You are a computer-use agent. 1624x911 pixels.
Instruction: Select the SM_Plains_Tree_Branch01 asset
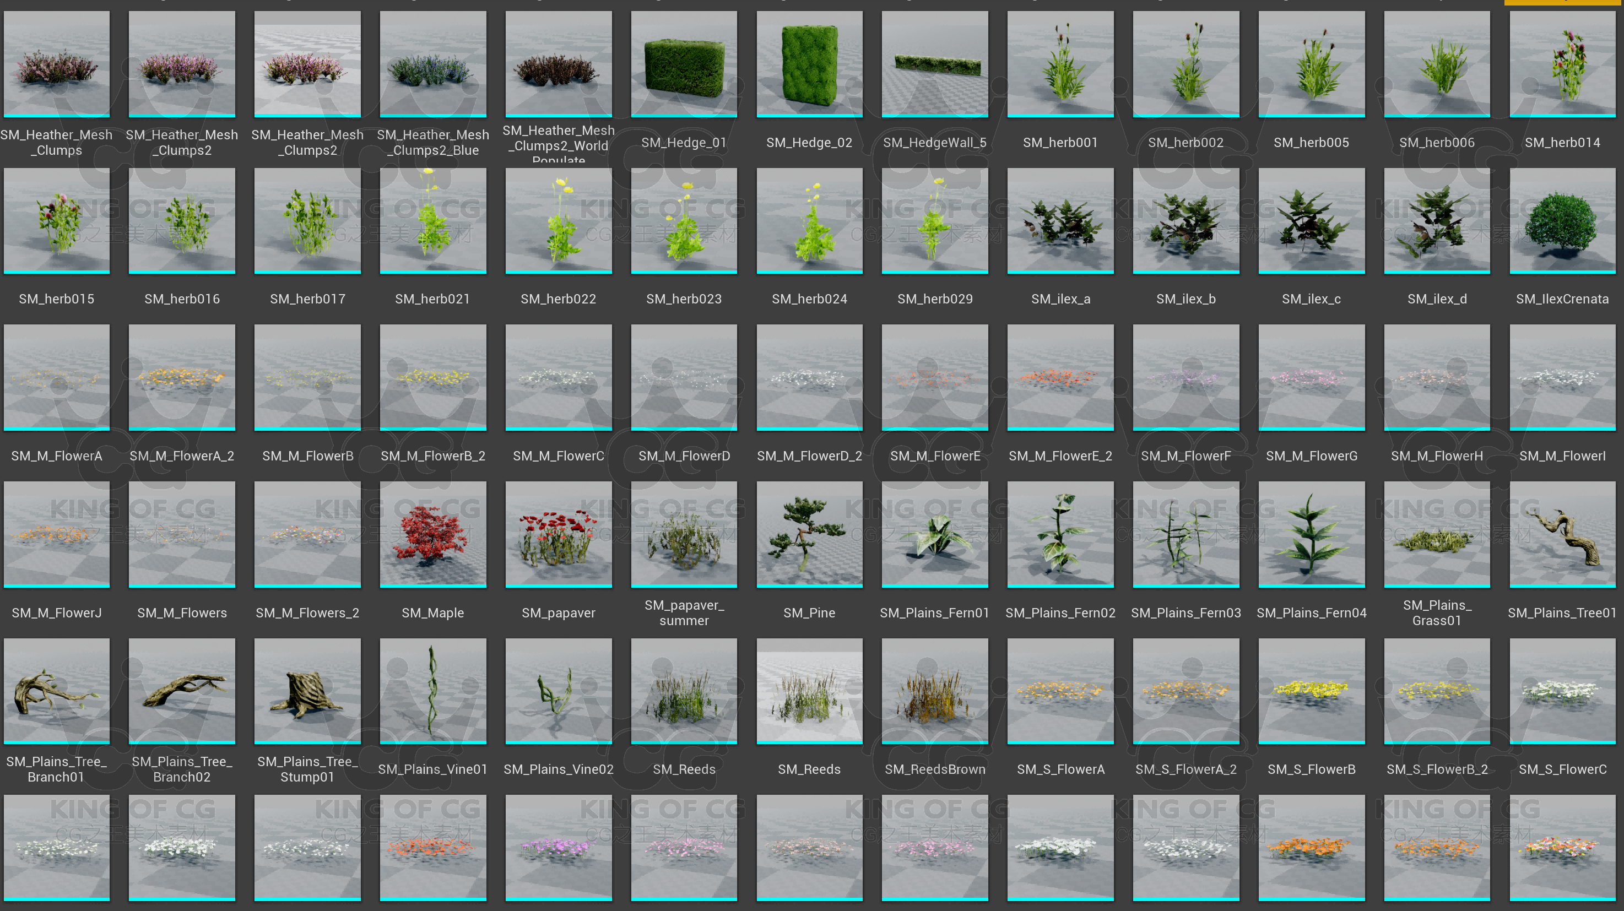[x=56, y=690]
